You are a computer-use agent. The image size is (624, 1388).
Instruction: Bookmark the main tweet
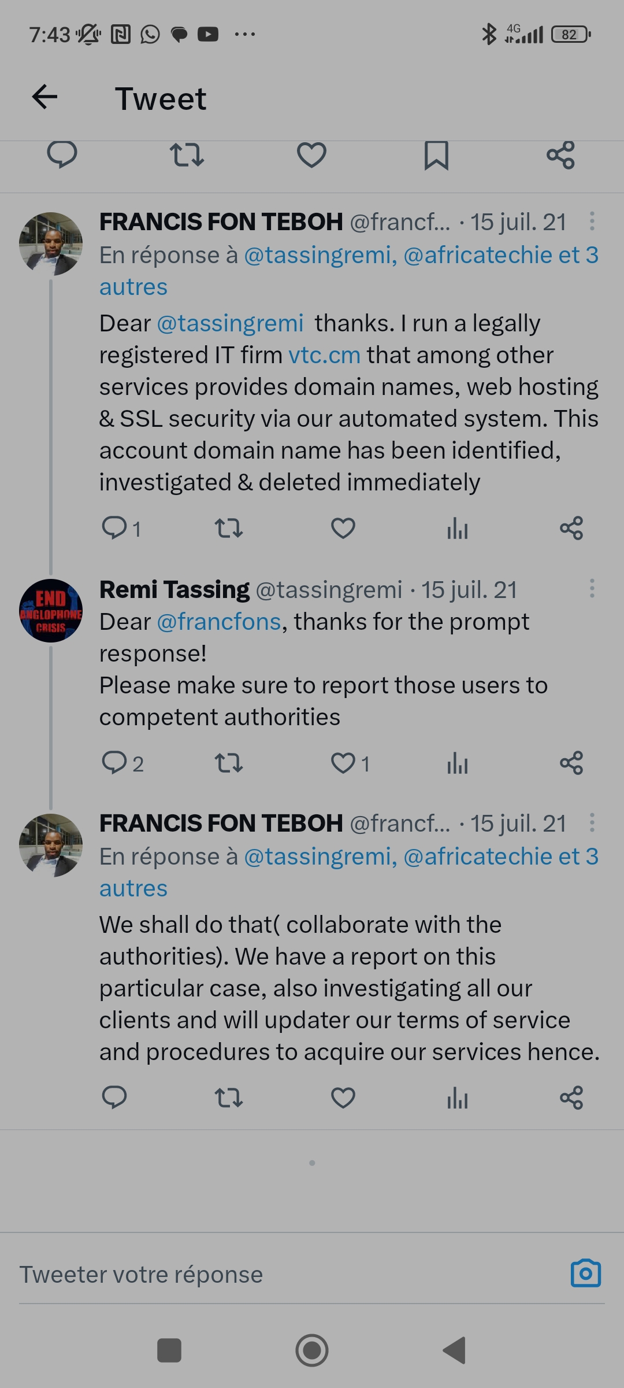tap(436, 155)
